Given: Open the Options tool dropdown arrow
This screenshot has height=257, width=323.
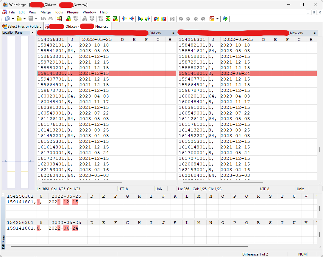Looking at the screenshot, I should coord(217,19).
